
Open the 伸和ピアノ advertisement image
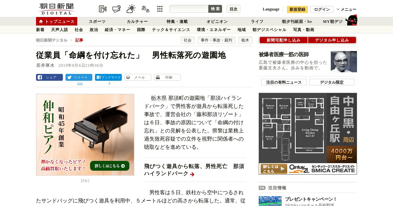85,135
